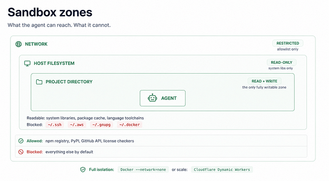Click the folder icon beside PROJECT DIRECTORY
This screenshot has width=329, height=181.
point(39,82)
